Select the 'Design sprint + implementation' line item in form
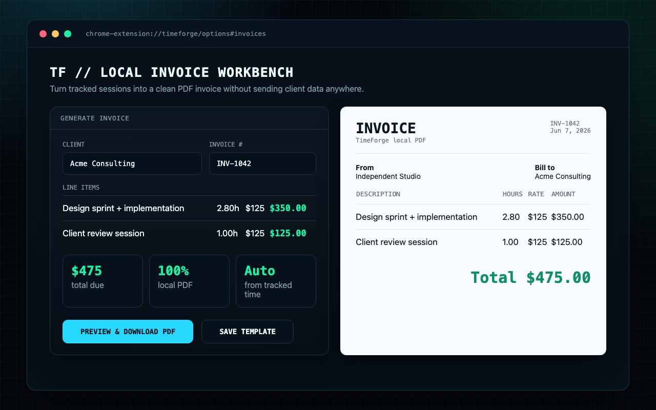The width and height of the screenshot is (656, 410). click(189, 208)
